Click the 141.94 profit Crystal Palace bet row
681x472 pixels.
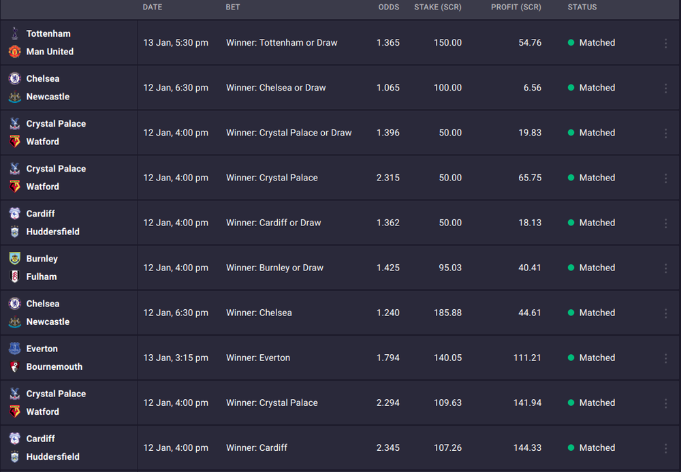(x=340, y=403)
